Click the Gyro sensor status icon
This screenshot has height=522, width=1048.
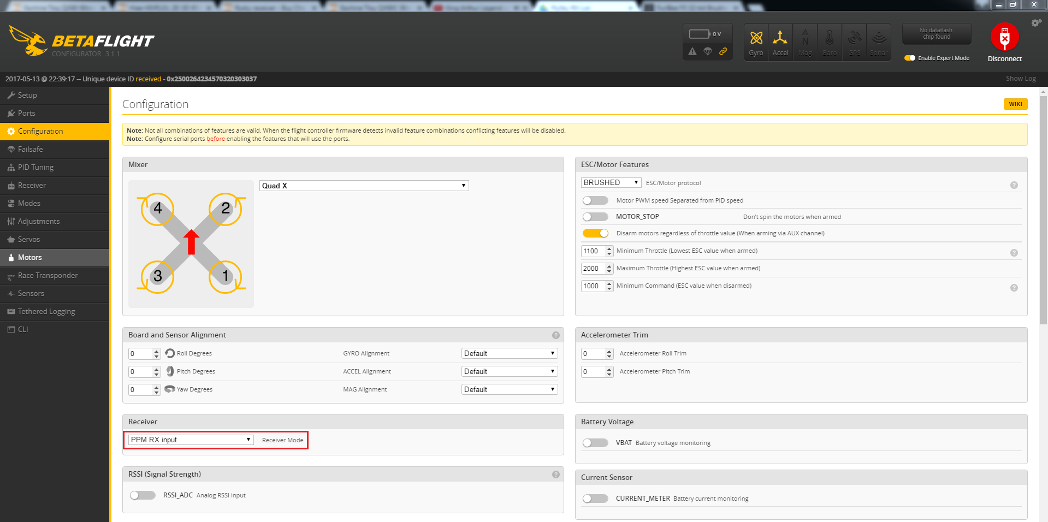click(756, 42)
